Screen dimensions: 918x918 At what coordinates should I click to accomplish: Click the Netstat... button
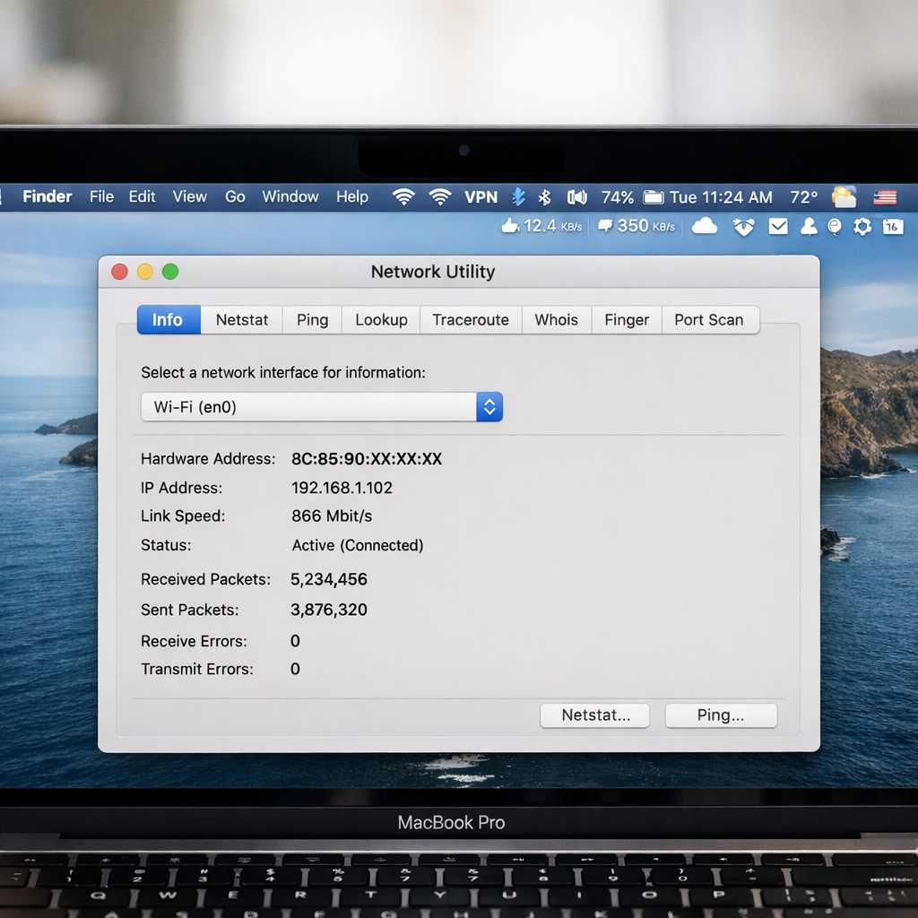[594, 715]
